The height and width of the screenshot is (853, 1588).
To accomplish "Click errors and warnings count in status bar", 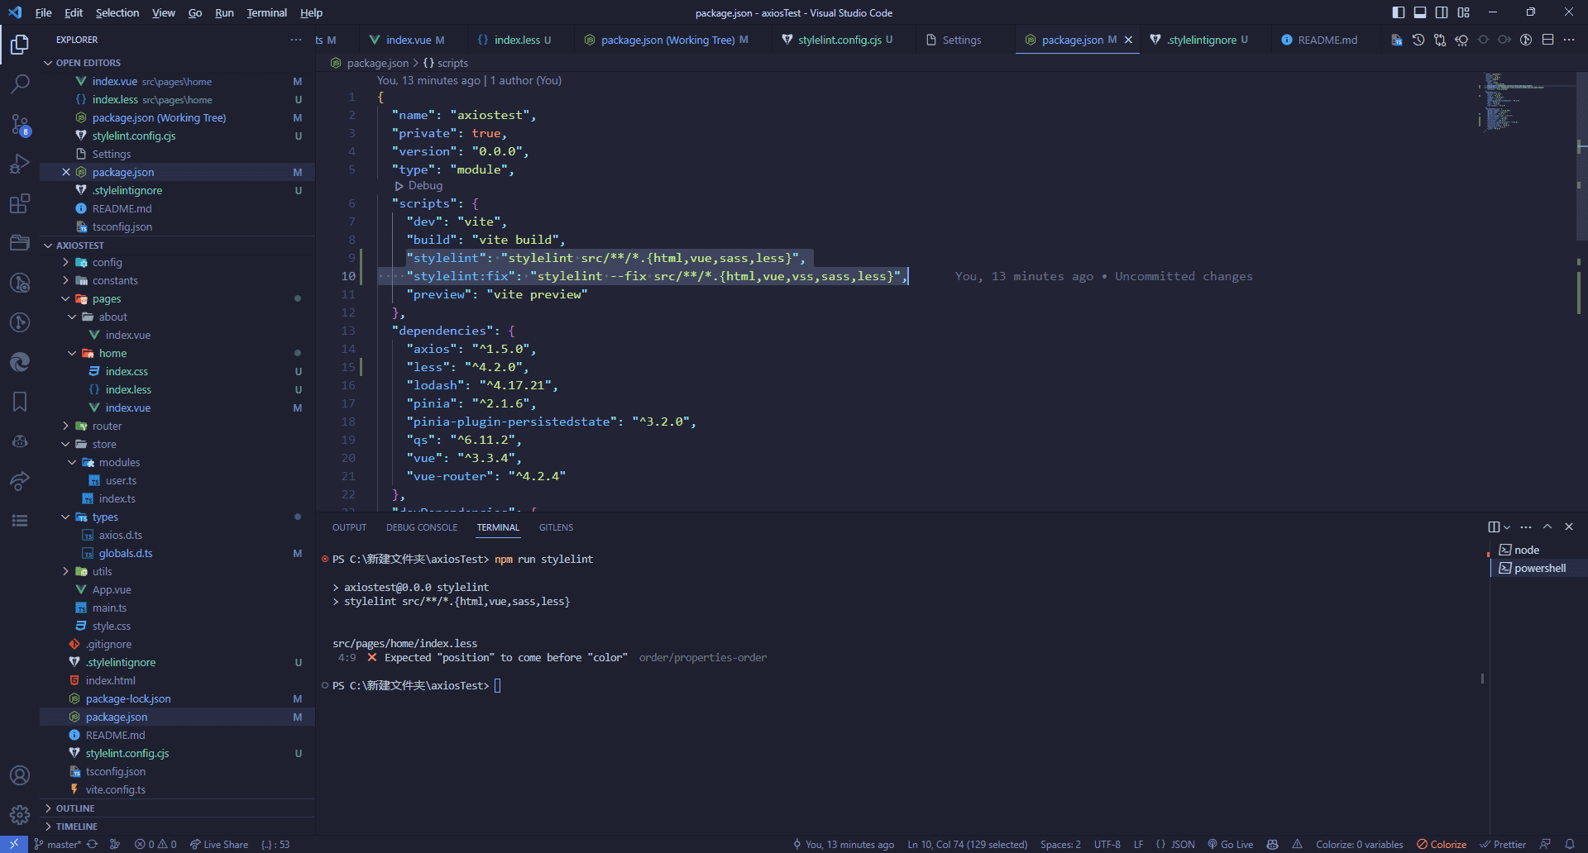I will [x=155, y=844].
